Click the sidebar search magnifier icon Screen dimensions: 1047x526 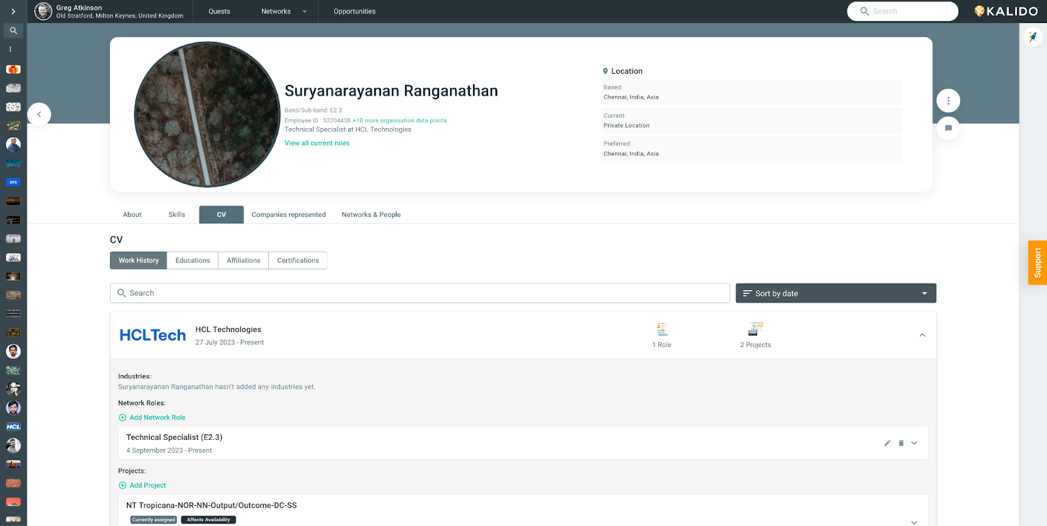point(13,31)
